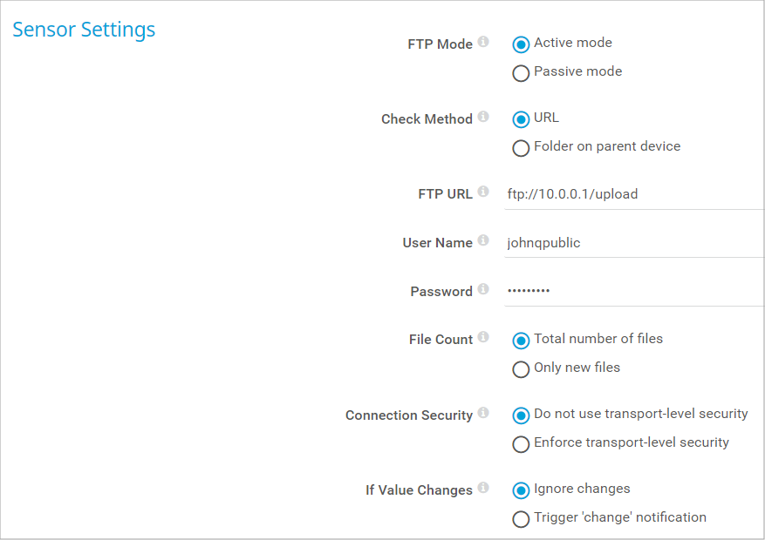Screen dimensions: 765x540
Task: Show help for the Password field
Action: point(483,289)
